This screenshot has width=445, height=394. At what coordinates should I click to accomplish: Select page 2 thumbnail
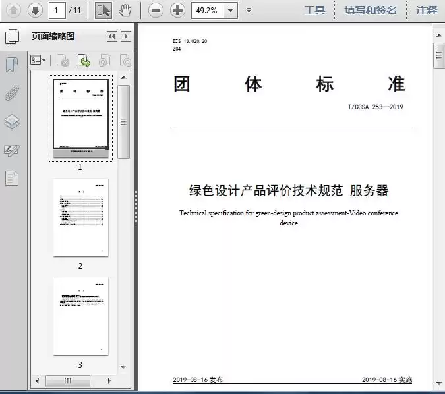tap(80, 217)
